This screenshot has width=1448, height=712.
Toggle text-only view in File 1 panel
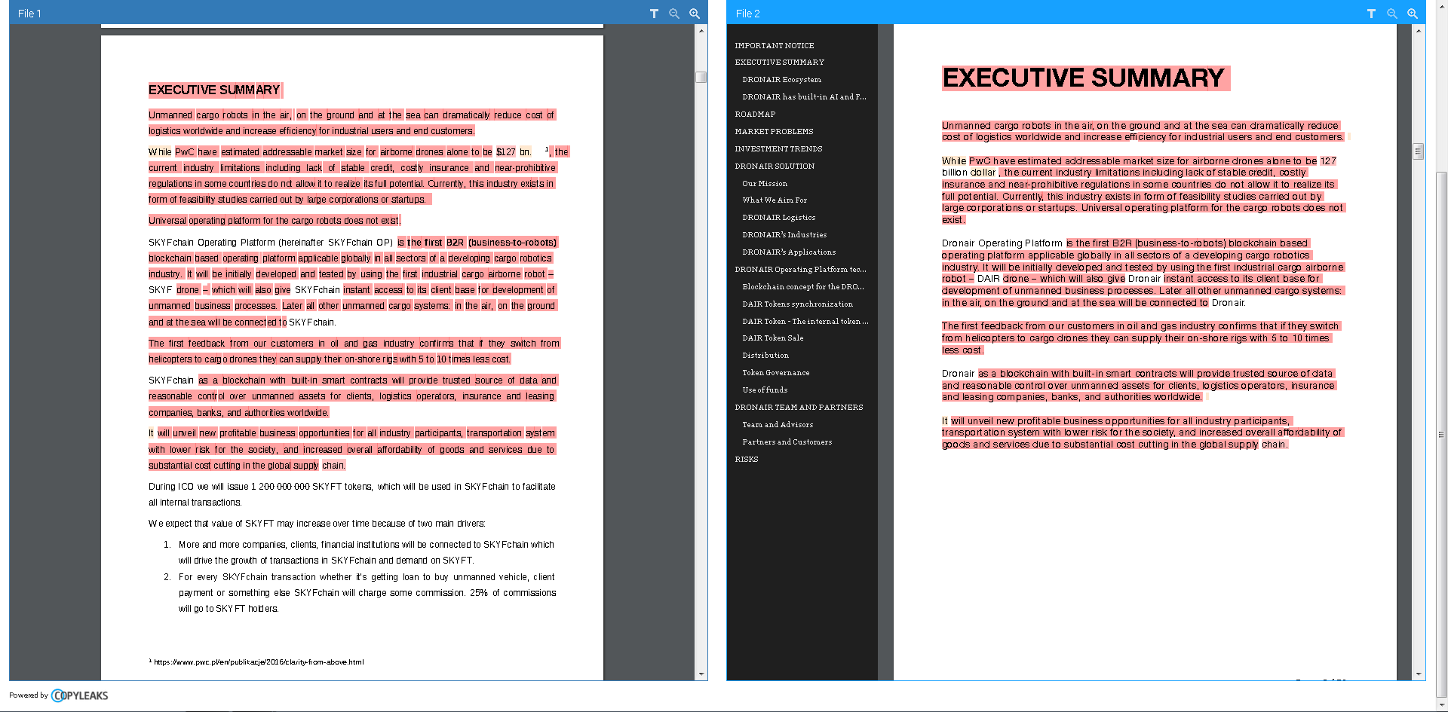(x=654, y=14)
